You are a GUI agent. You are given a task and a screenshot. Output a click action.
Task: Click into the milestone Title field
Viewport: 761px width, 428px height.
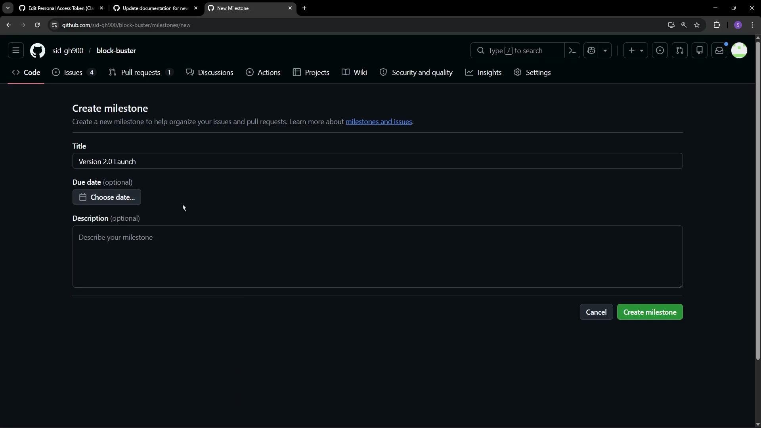pyautogui.click(x=377, y=161)
